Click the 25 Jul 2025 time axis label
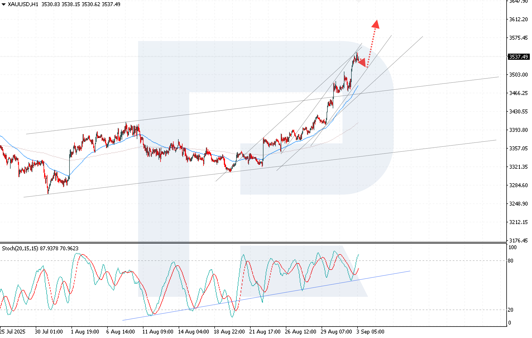This screenshot has height=338, width=532. click(13, 332)
